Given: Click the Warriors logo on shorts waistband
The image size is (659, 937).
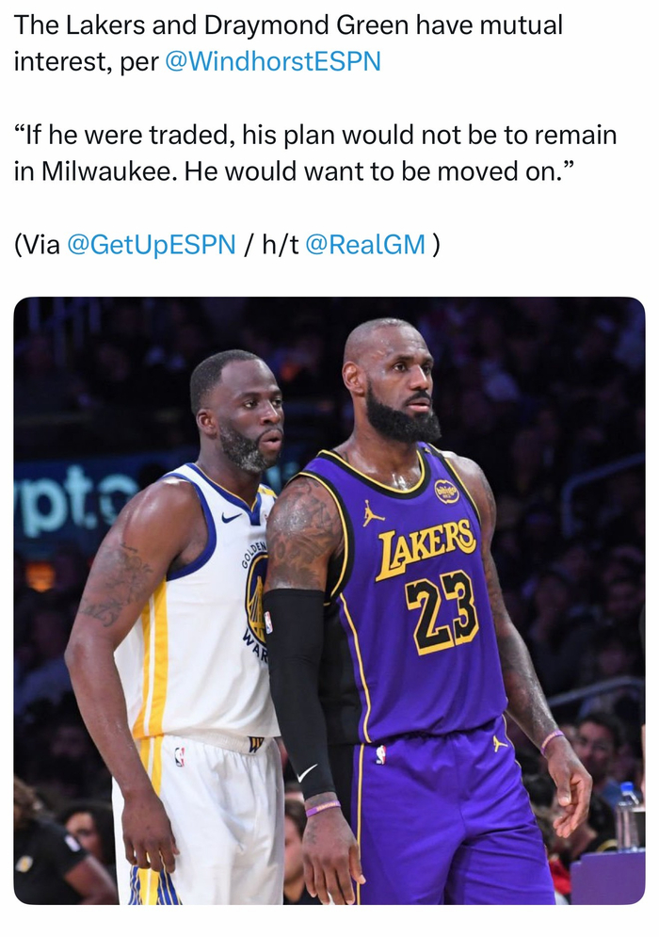Looking at the screenshot, I should [256, 745].
